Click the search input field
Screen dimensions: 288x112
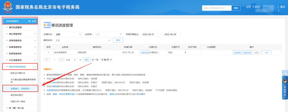click(x=217, y=8)
